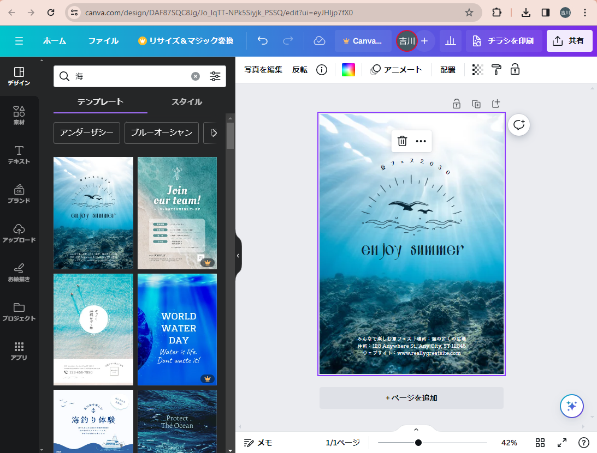Viewport: 597px width, 453px height.
Task: Open the アップロード uploads panel
Action: click(19, 233)
